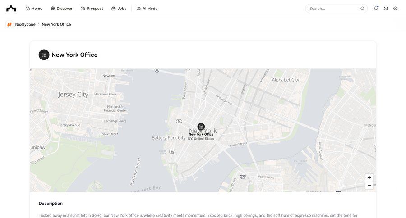Image resolution: width=406 pixels, height=218 pixels.
Task: Click the search magnifier icon
Action: point(363,9)
